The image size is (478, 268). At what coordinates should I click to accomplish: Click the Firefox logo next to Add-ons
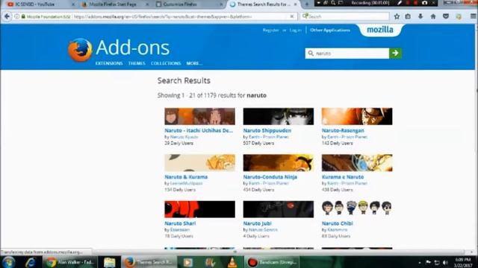click(x=80, y=50)
